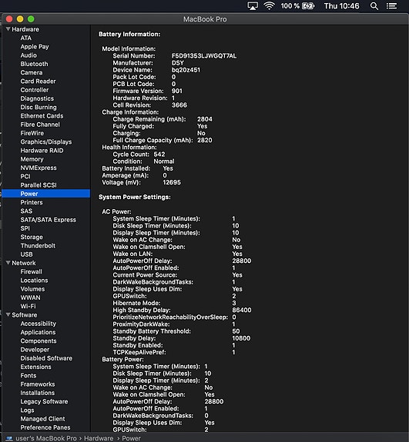Open the Wi-Fi status menu icon
This screenshot has height=442, width=409.
pos(269,6)
